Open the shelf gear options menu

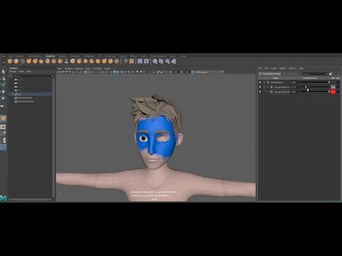(3, 62)
